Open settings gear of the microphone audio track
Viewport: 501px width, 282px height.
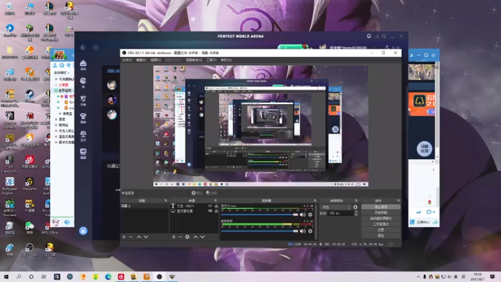point(310,214)
